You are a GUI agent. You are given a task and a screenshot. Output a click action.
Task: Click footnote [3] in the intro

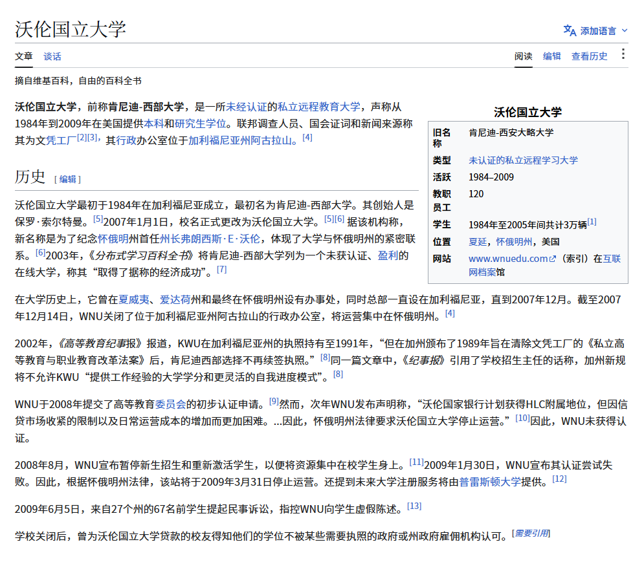click(93, 138)
